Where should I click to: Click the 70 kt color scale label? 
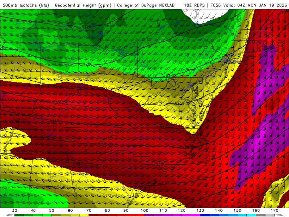89,210
